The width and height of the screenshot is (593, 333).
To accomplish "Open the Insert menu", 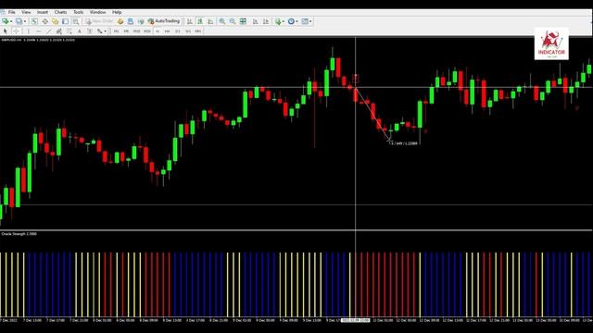I will click(x=43, y=12).
